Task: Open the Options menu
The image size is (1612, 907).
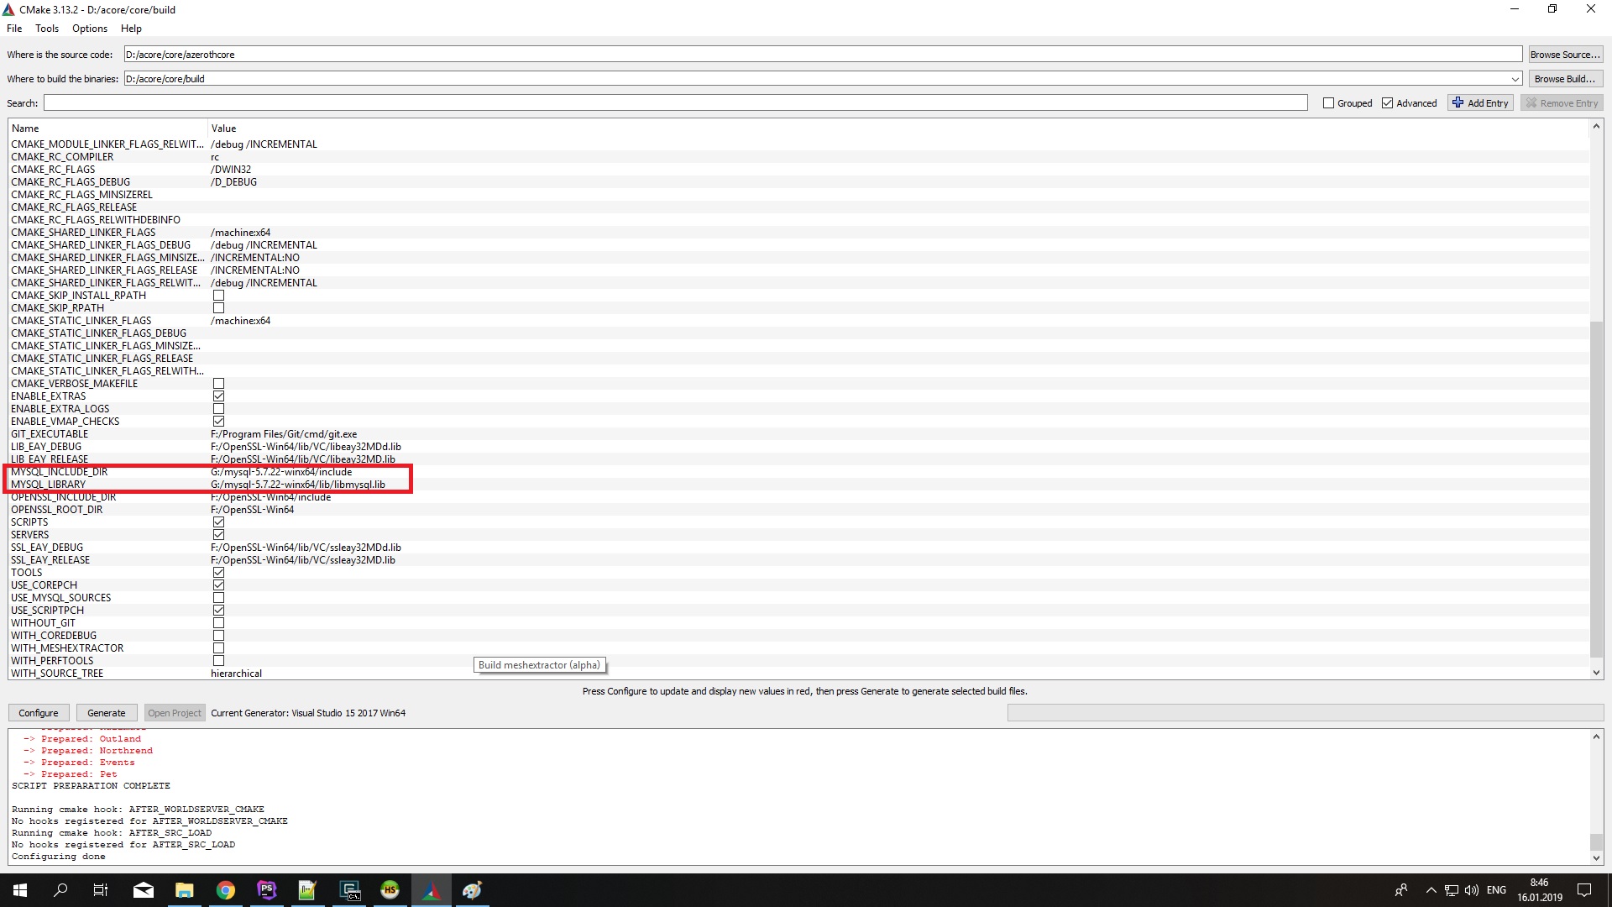Action: (89, 29)
